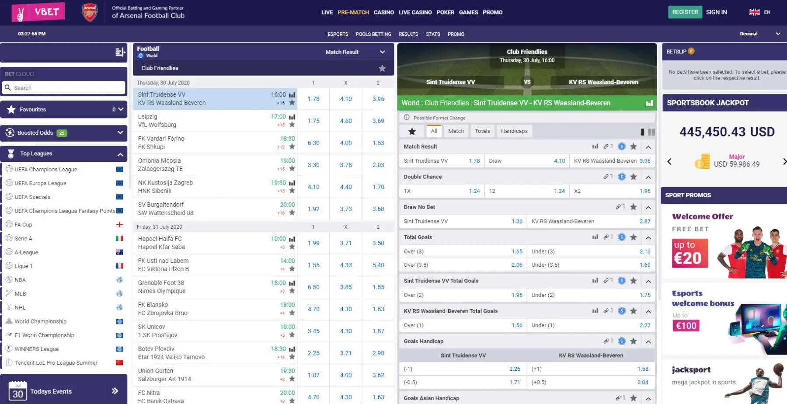Favourite the Omonia Nicosia match star
This screenshot has height=404, width=787.
[292, 169]
